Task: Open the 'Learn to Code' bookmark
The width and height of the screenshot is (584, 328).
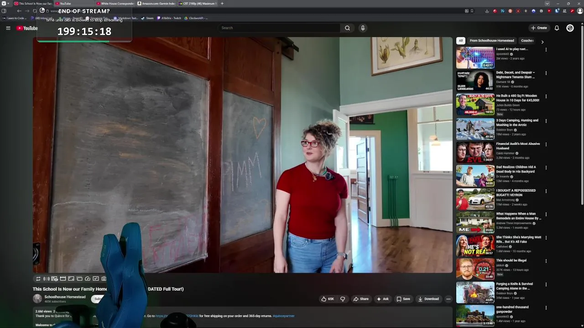Action: click(x=15, y=18)
